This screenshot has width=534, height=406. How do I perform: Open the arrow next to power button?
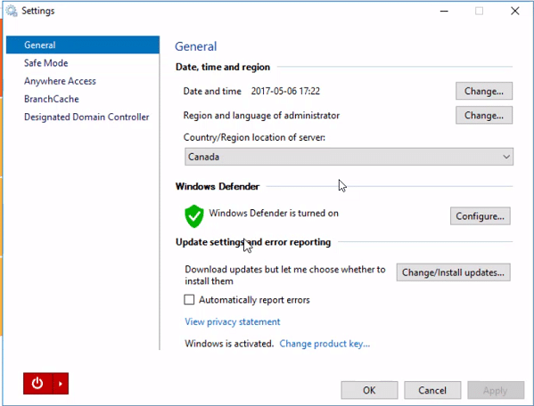coord(61,384)
